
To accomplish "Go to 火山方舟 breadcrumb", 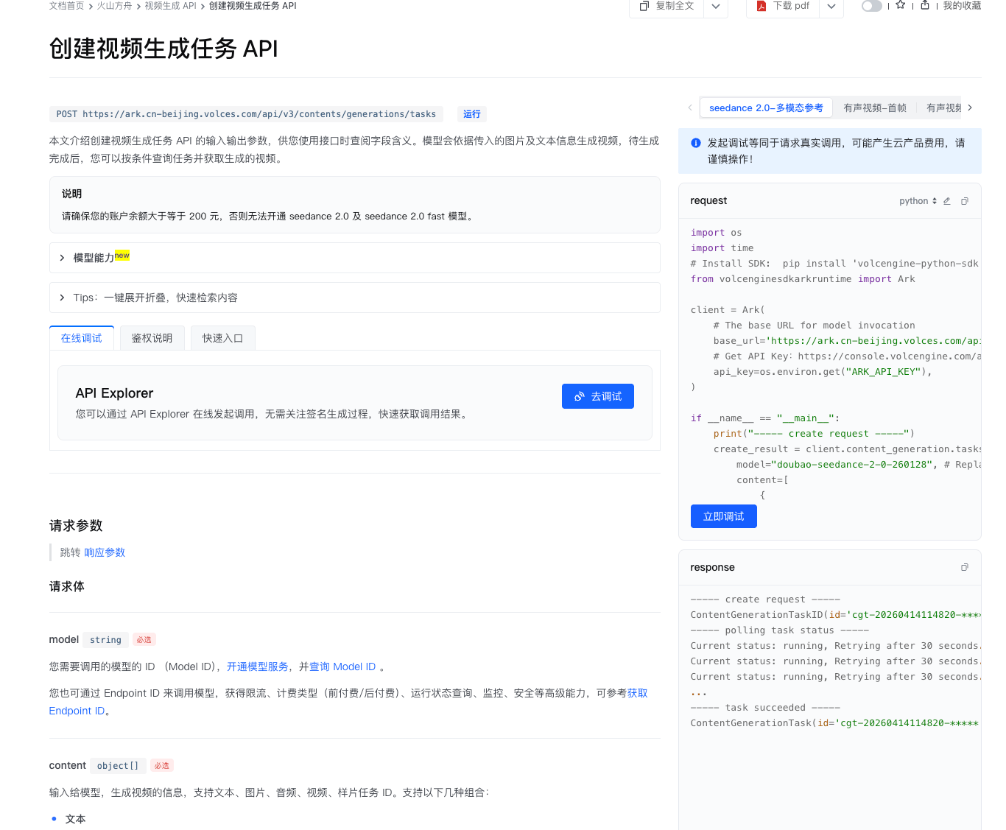I will (x=114, y=6).
